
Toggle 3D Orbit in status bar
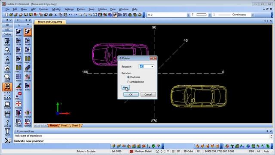pyautogui.click(x=188, y=151)
